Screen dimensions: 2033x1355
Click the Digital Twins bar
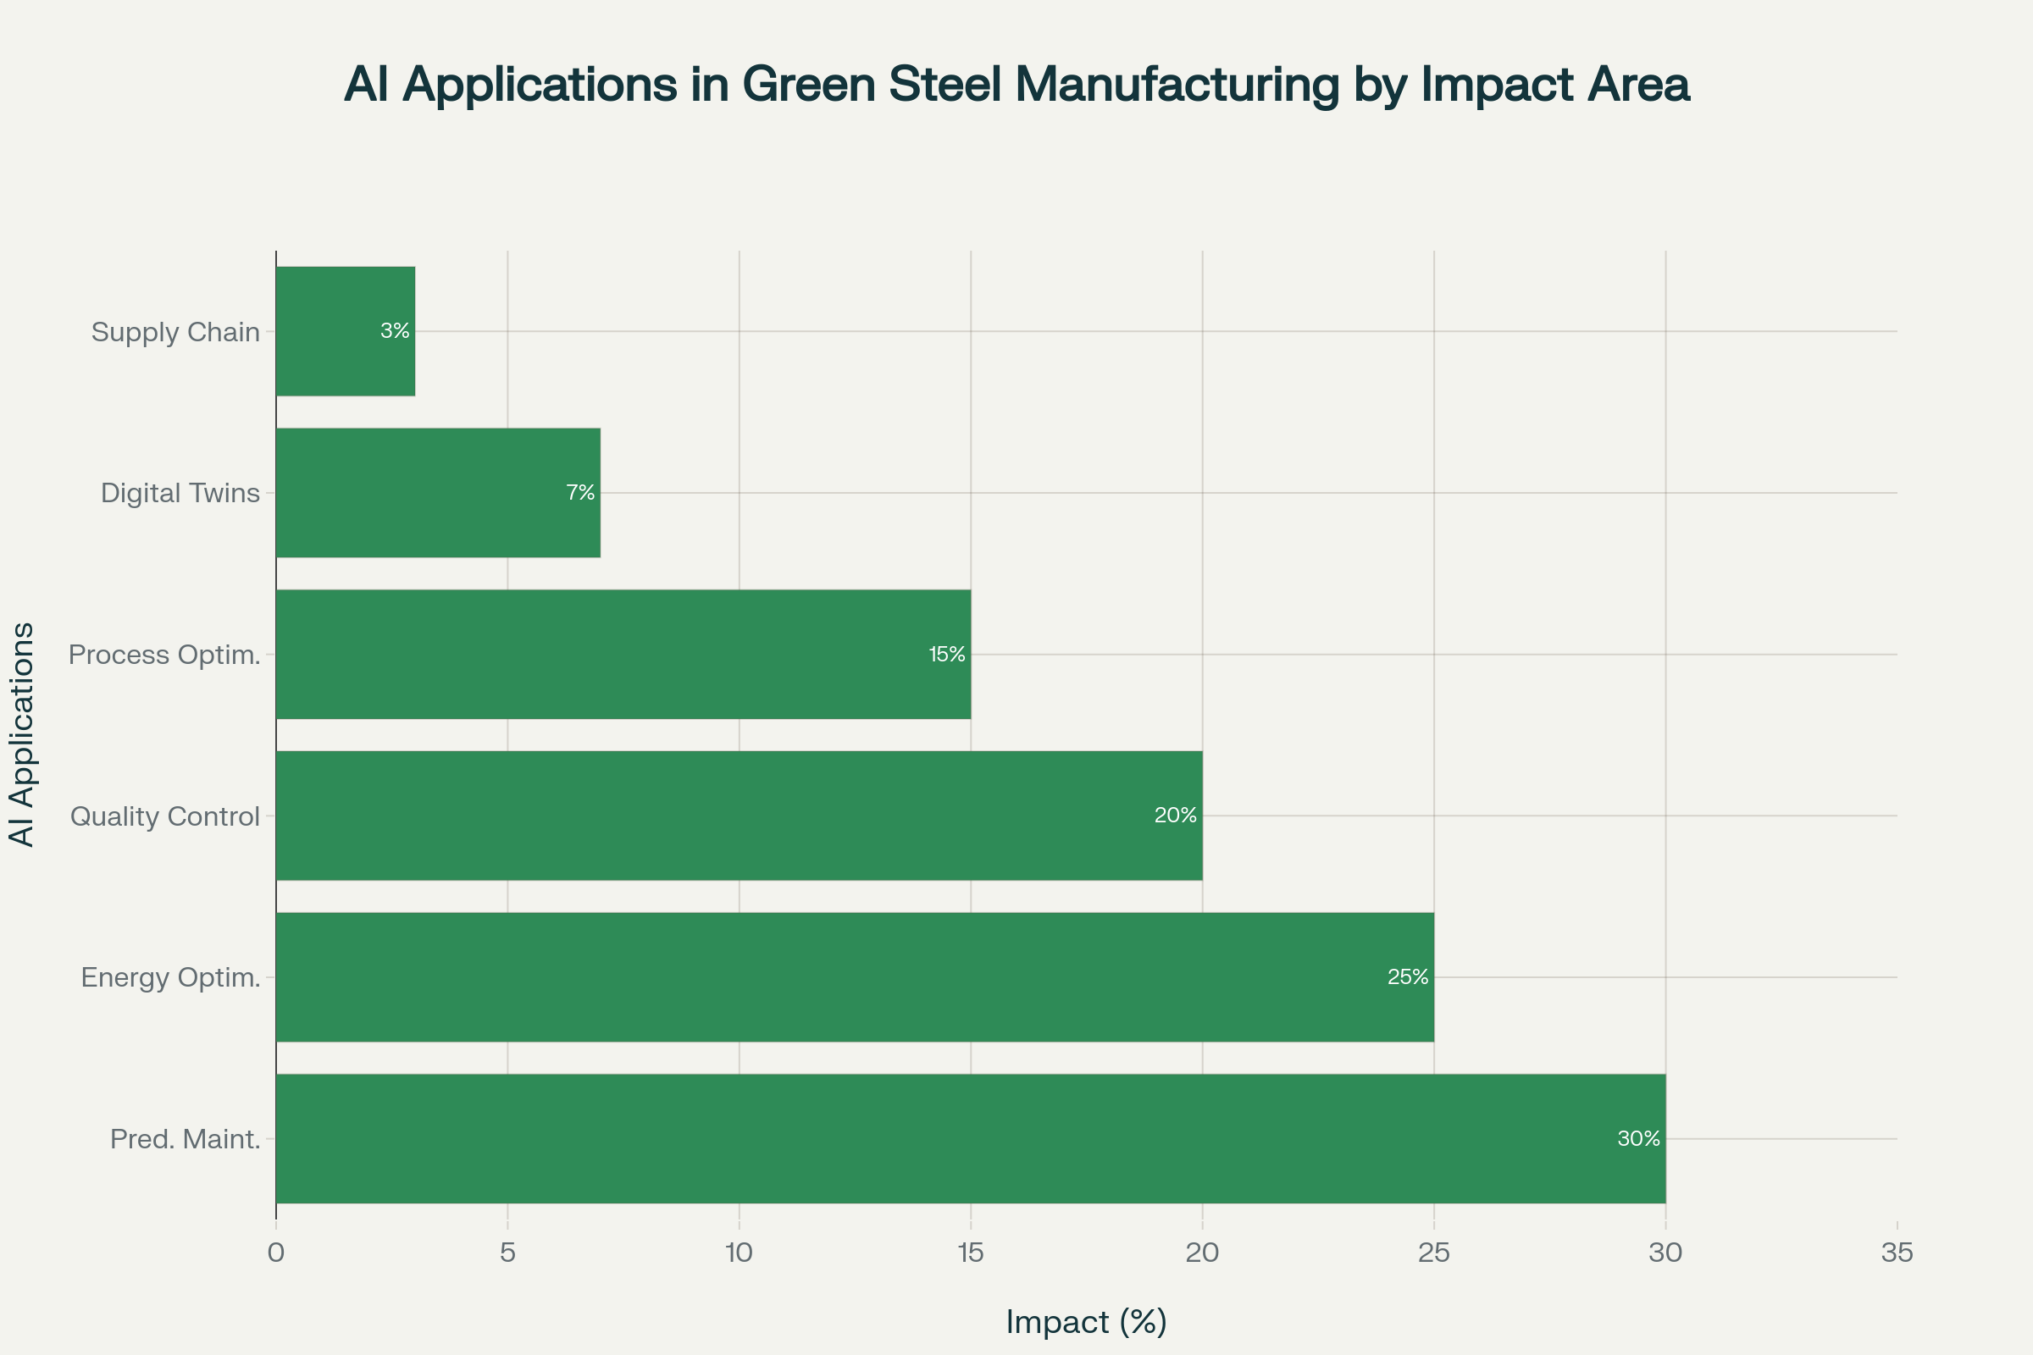coord(437,493)
